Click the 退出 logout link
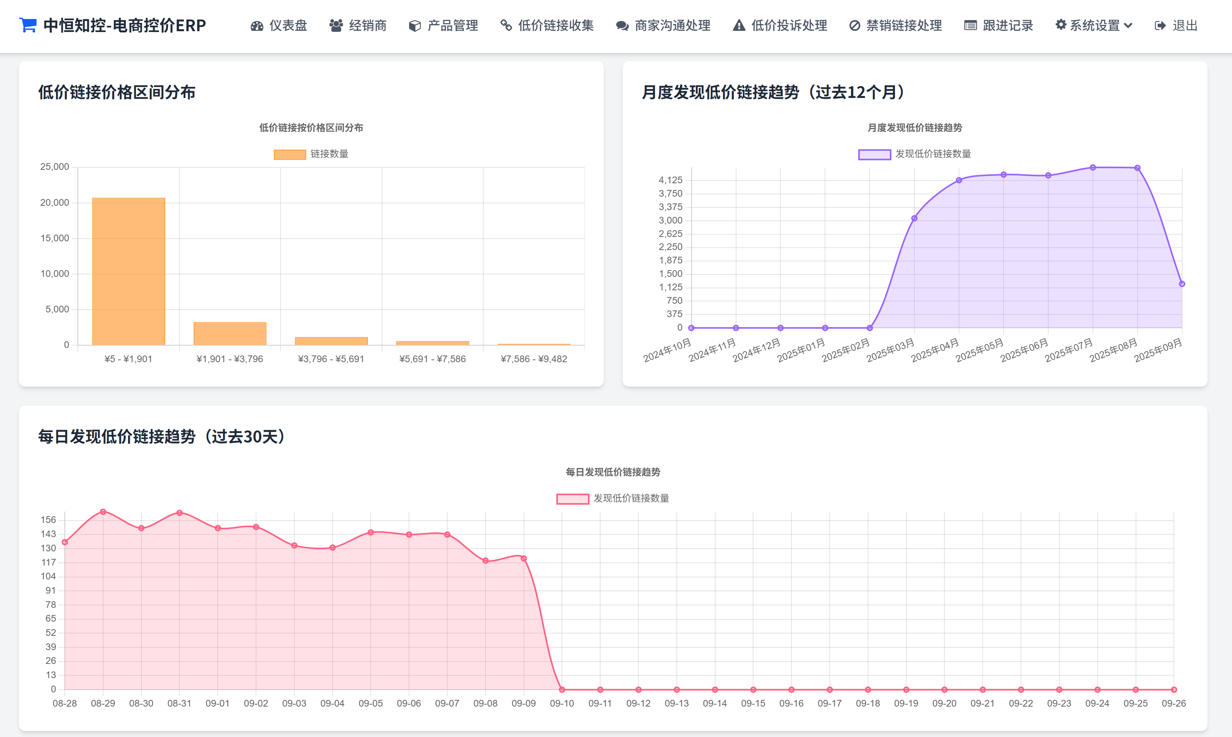 pyautogui.click(x=1185, y=26)
